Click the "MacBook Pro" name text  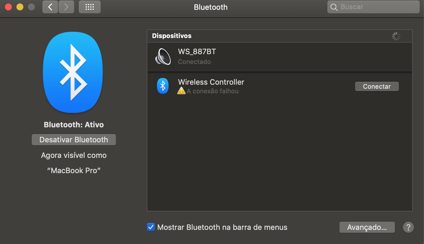[x=74, y=171]
